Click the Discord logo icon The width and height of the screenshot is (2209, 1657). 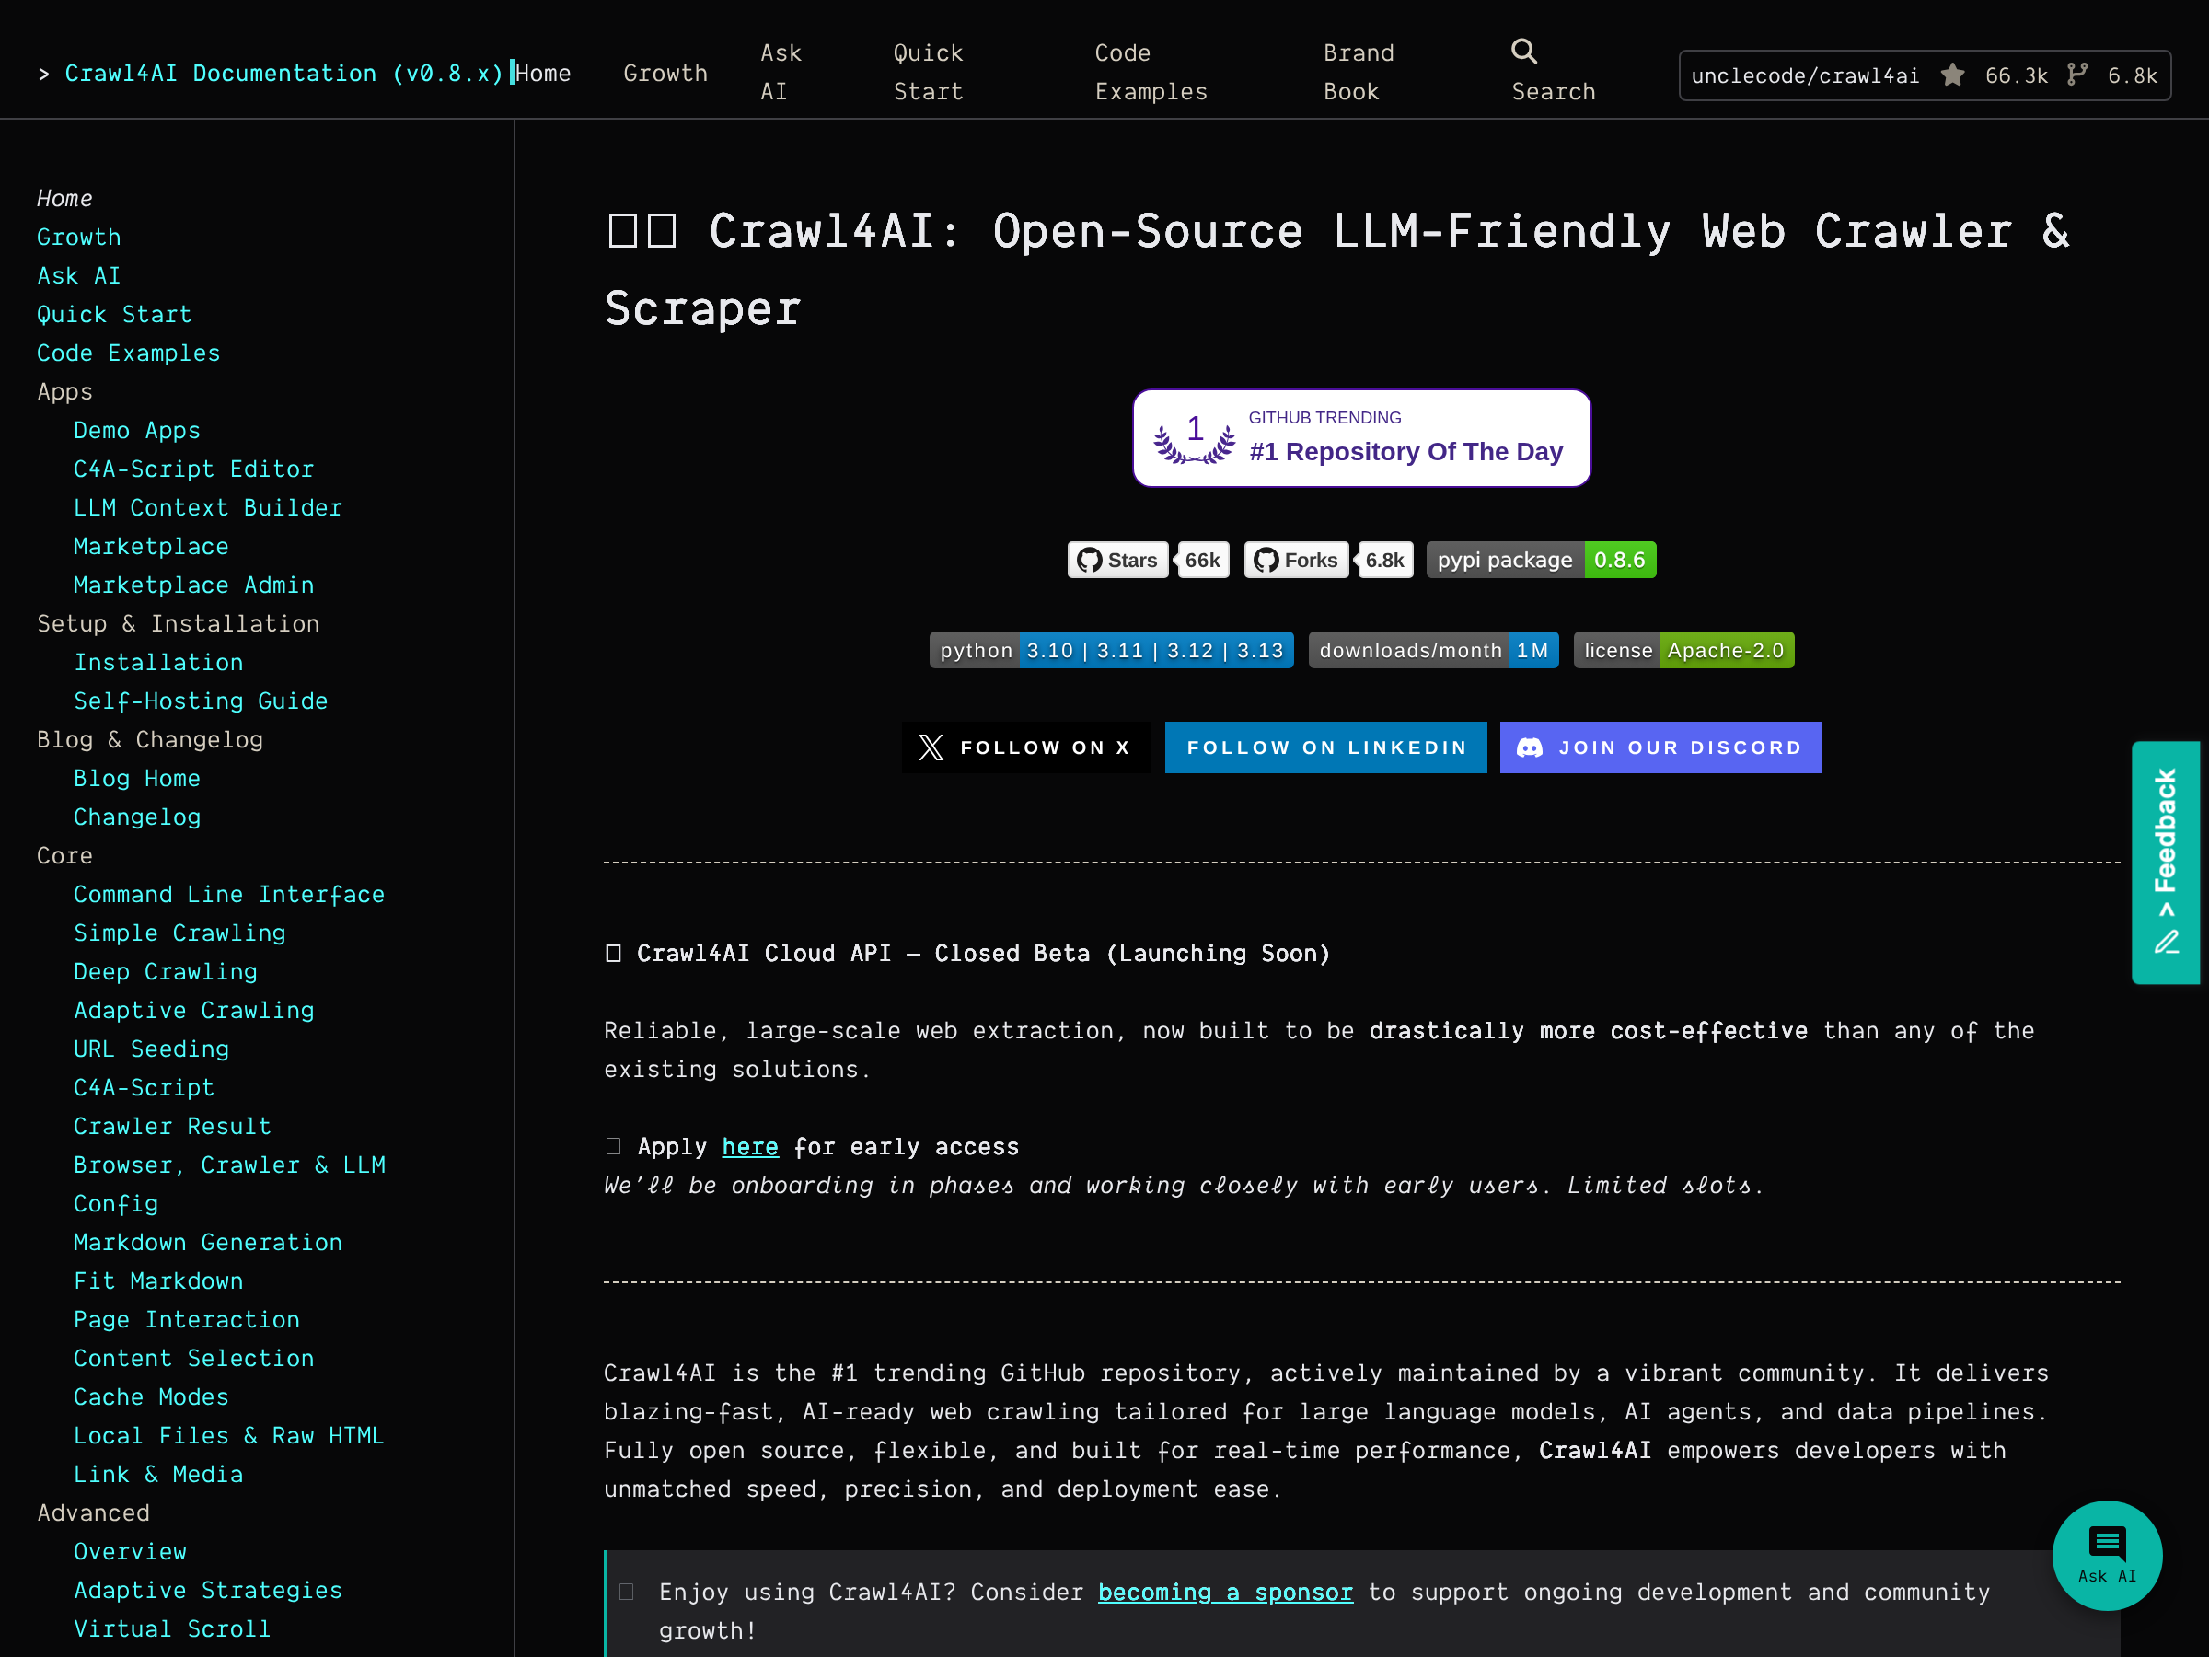pyautogui.click(x=1530, y=747)
